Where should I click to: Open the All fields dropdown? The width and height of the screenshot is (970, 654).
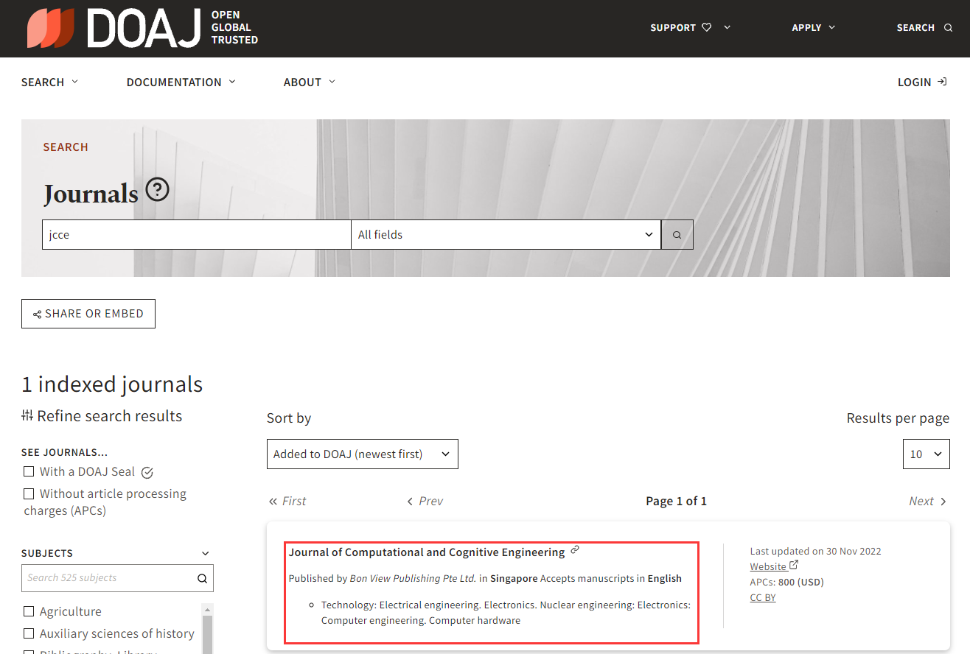(x=506, y=235)
